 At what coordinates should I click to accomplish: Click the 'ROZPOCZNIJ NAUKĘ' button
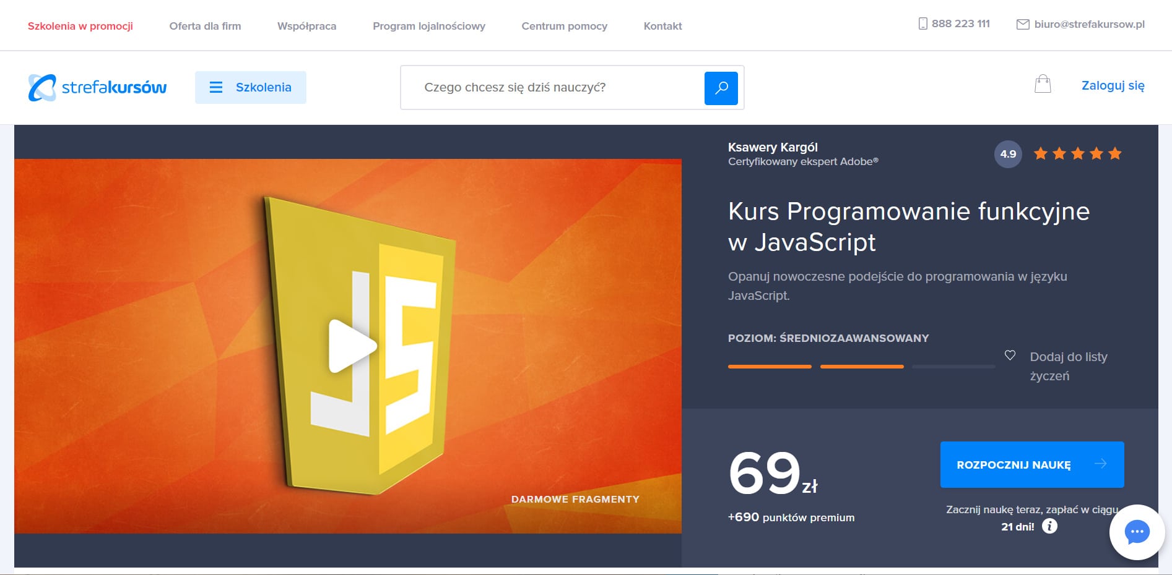(x=1031, y=464)
